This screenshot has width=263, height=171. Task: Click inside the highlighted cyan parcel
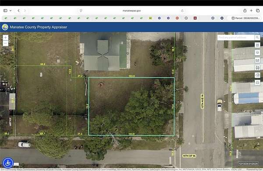[x=131, y=106]
